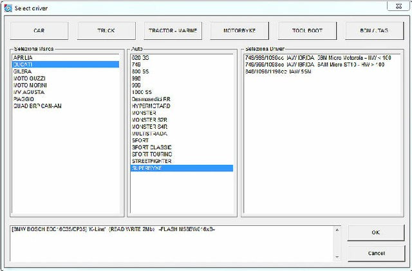Select the MULTISTRADA model
Screen dimensions: 412x271
182,133
